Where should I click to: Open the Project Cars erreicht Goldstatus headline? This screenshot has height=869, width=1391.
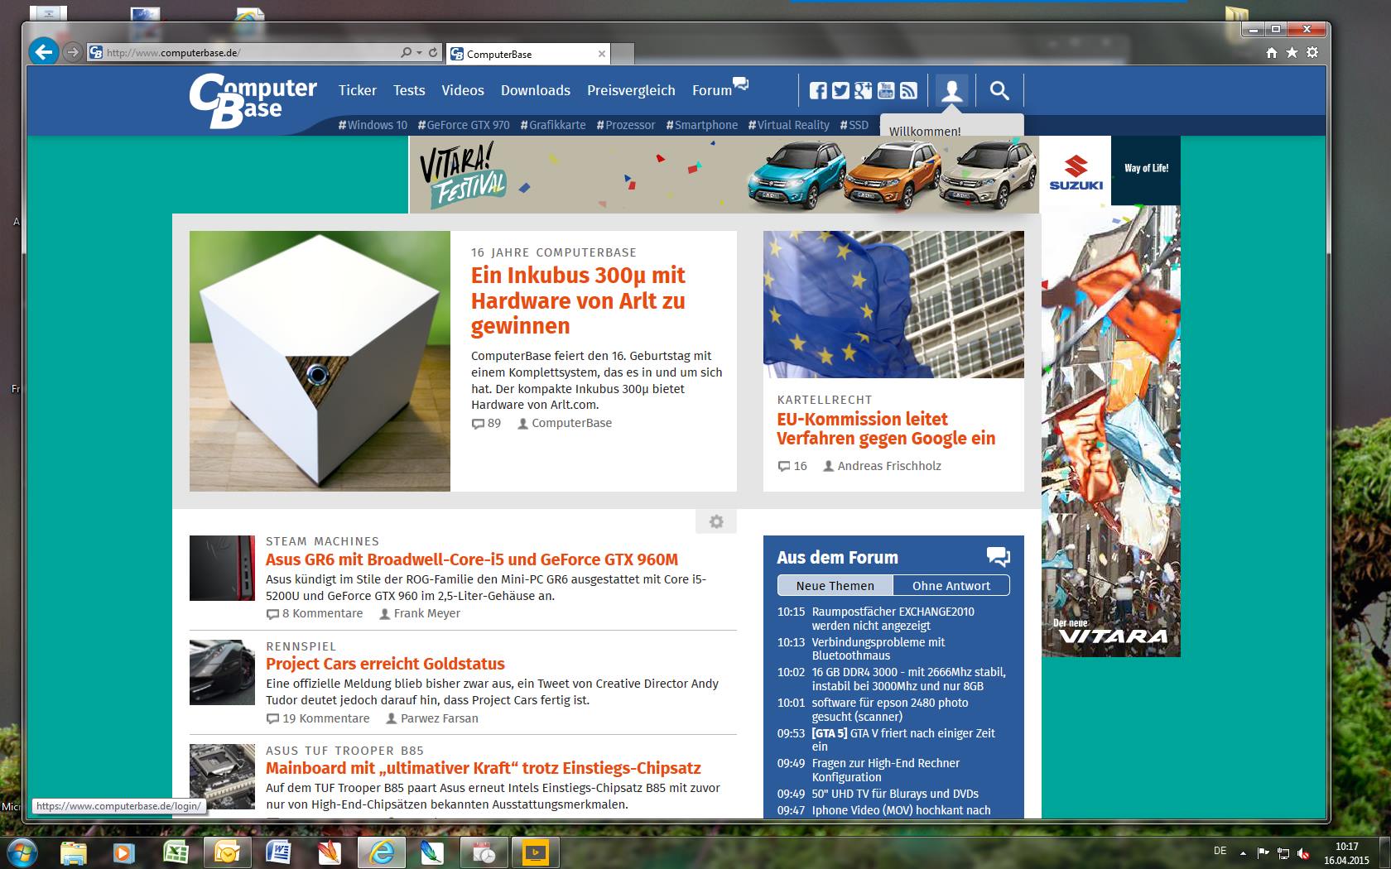coord(385,664)
